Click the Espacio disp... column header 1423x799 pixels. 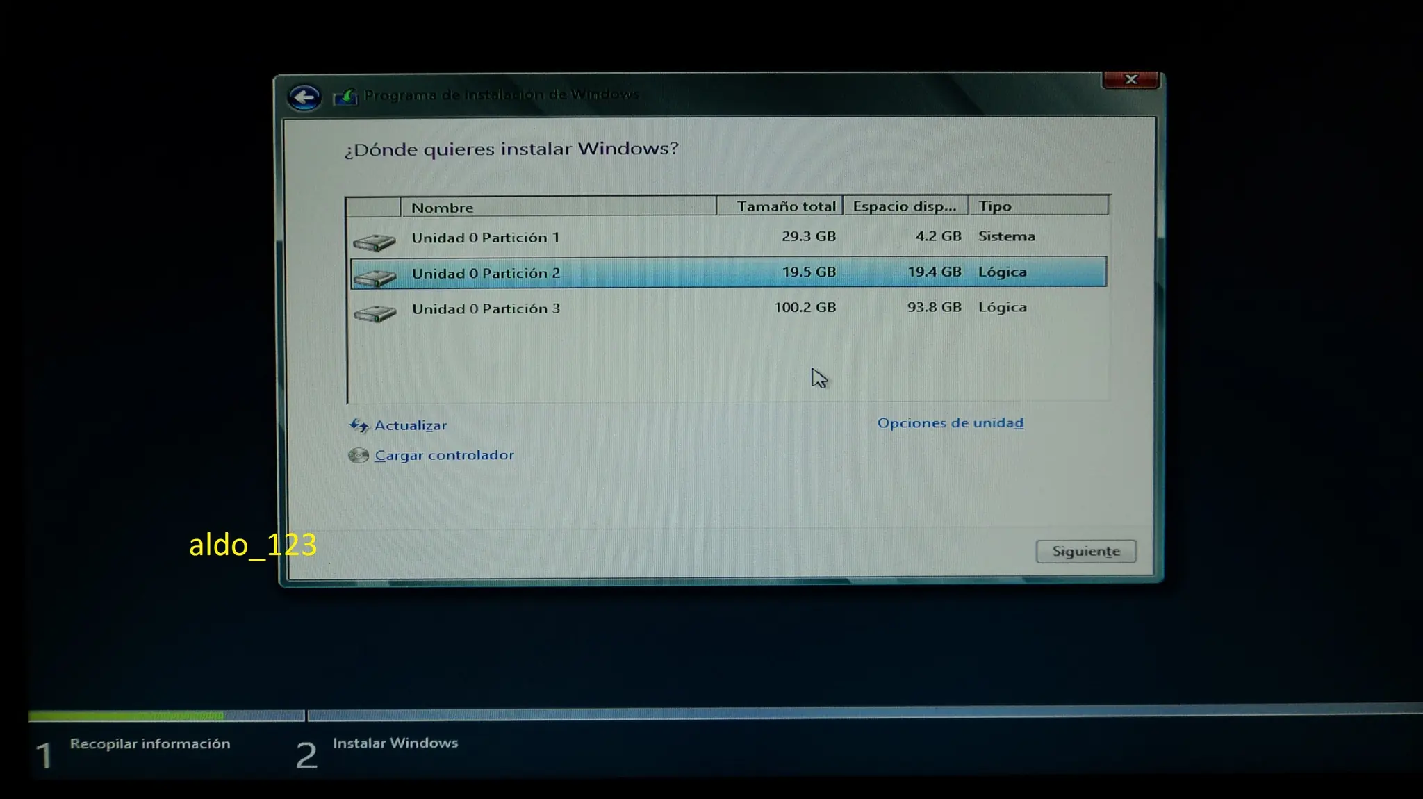pyautogui.click(x=905, y=206)
